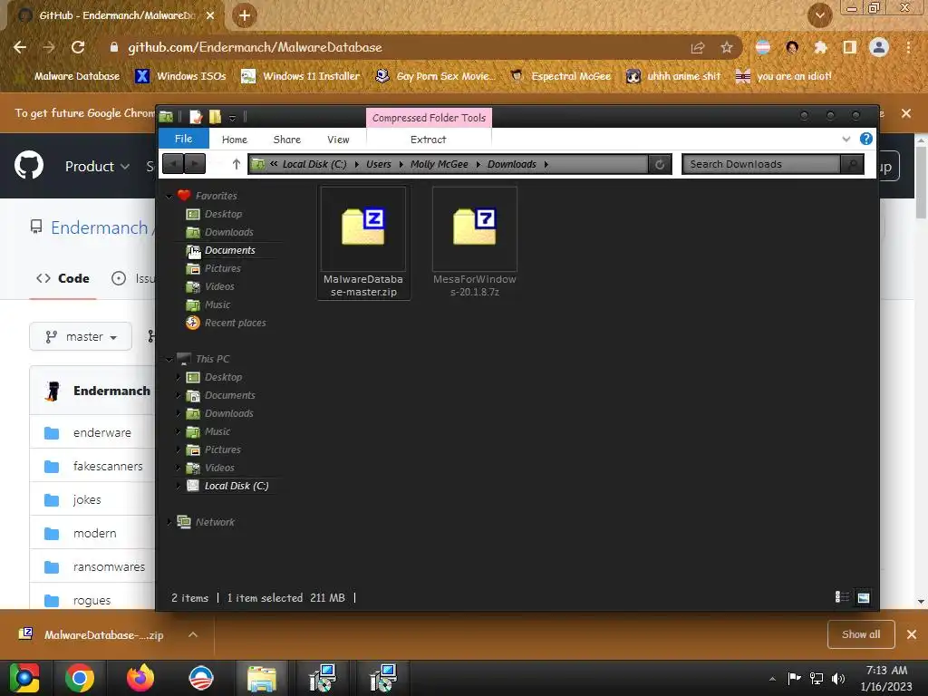Open download item options chevron
Viewport: 928px width, 696px height.
[x=192, y=634]
